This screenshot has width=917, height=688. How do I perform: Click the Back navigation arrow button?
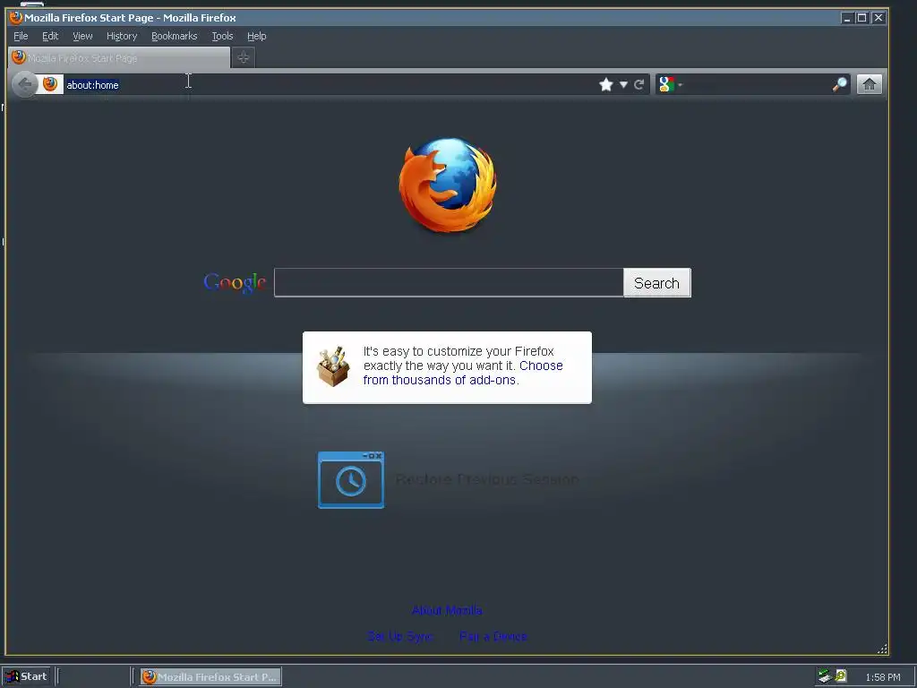[x=24, y=85]
